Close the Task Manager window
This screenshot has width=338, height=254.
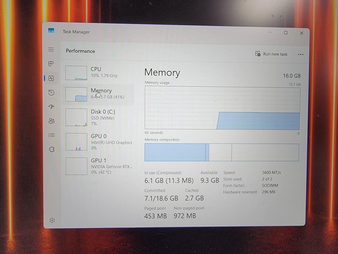301,33
